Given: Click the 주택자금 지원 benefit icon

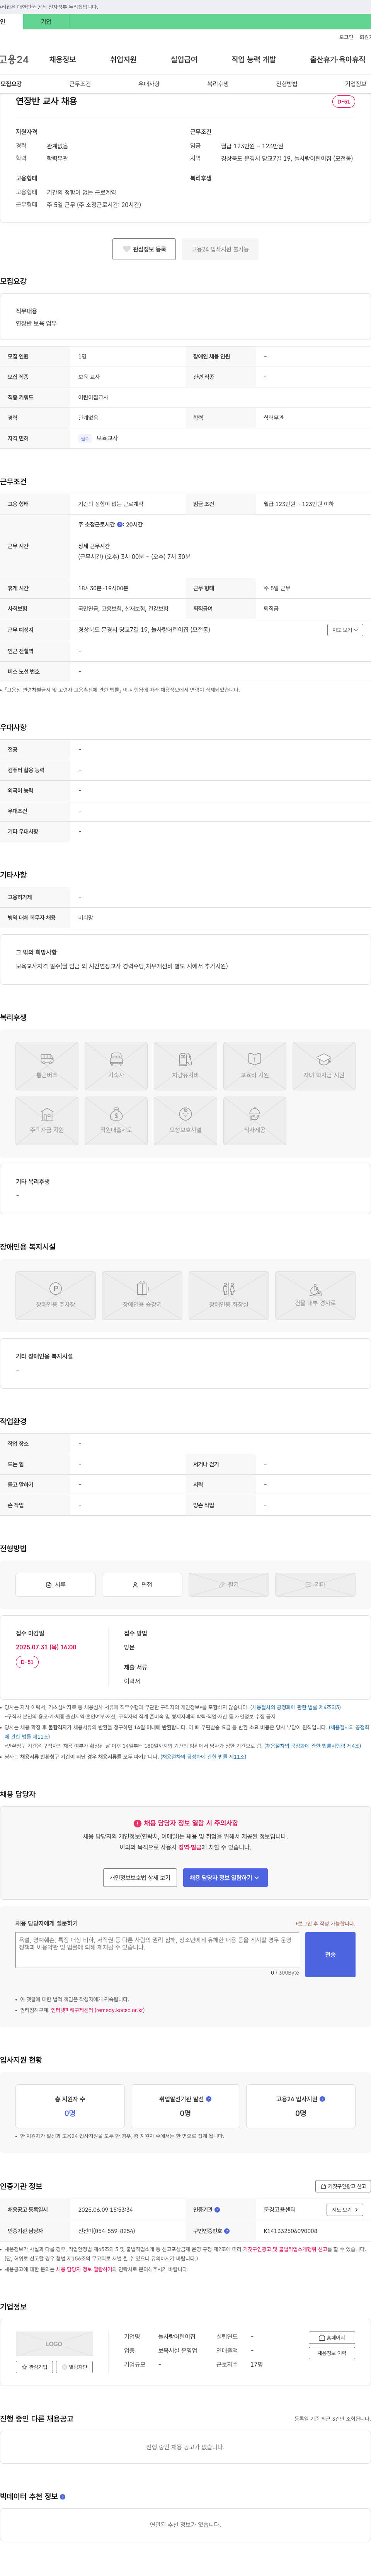Looking at the screenshot, I should pos(47,1121).
